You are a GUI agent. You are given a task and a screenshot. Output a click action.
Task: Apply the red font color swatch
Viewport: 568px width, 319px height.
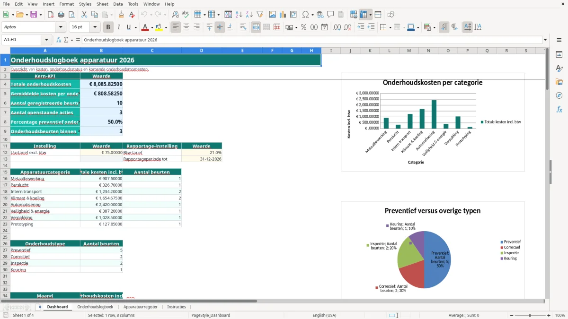click(145, 27)
